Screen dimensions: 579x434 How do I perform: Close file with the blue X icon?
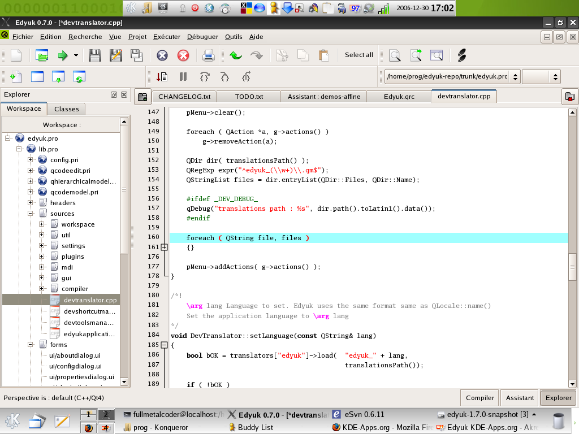point(162,55)
